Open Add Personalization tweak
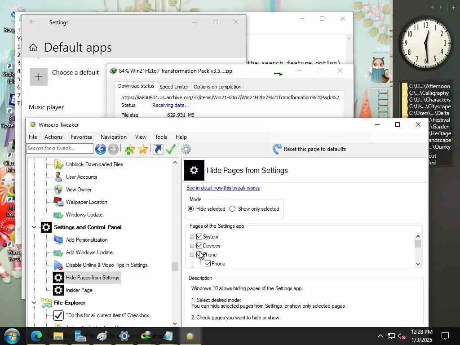The height and width of the screenshot is (345, 460). 87,240
